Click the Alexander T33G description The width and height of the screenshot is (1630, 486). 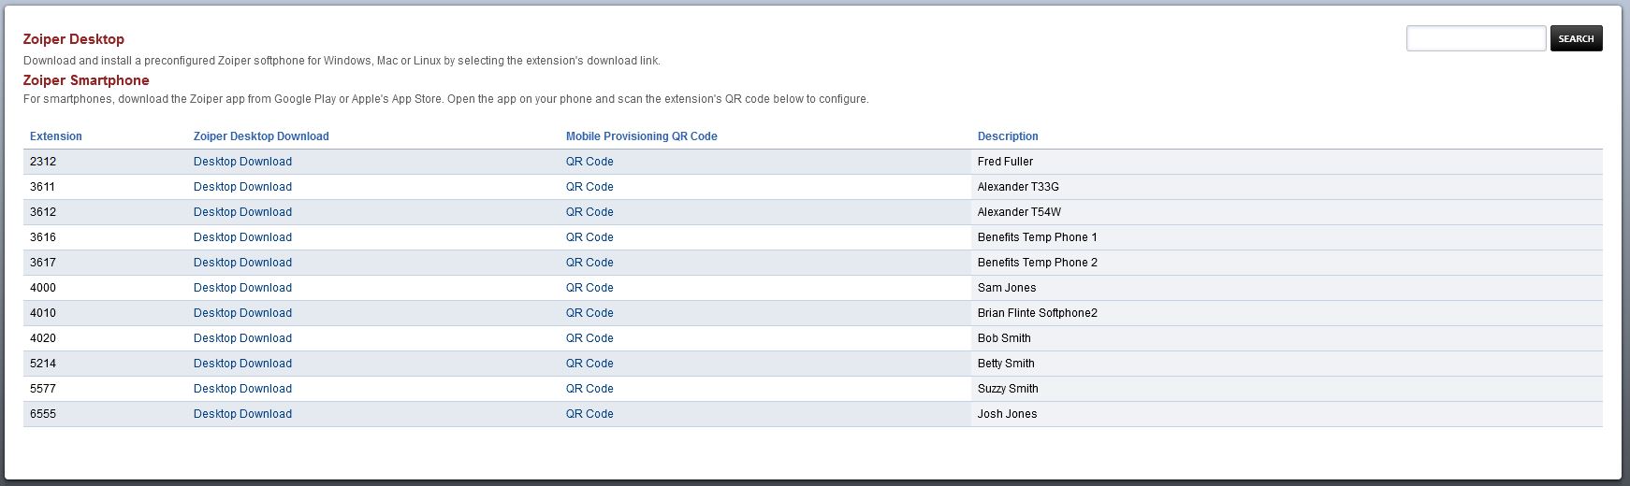tap(1018, 187)
